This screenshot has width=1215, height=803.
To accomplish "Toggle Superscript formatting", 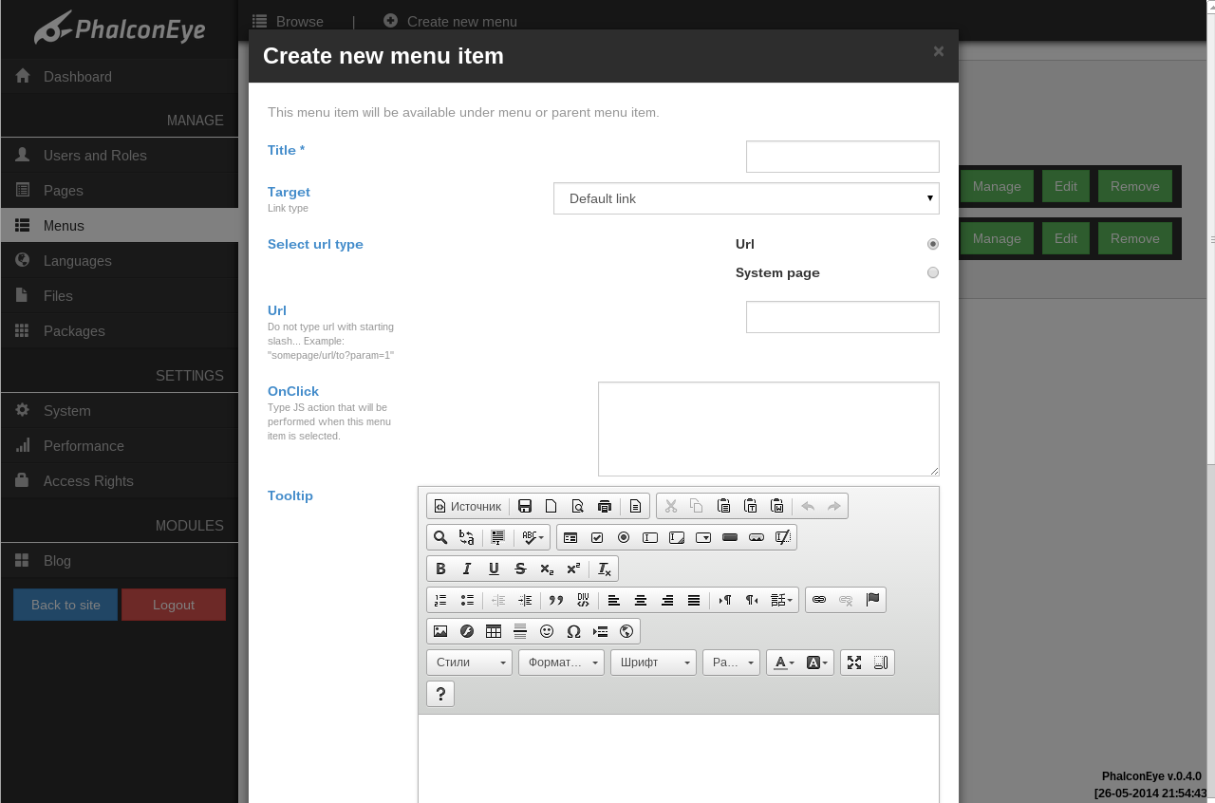I will (x=573, y=569).
